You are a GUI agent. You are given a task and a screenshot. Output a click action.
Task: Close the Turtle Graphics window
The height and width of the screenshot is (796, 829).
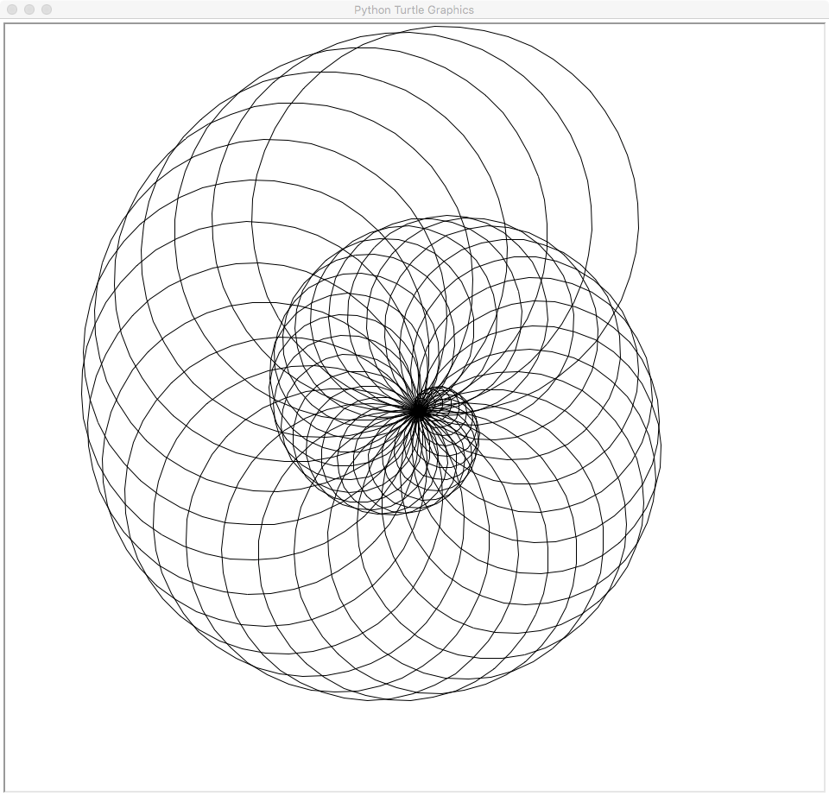[12, 9]
